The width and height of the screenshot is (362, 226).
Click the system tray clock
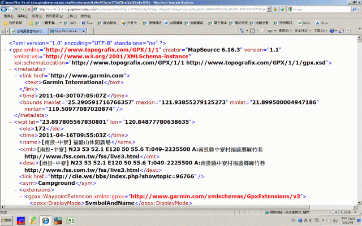348,220
